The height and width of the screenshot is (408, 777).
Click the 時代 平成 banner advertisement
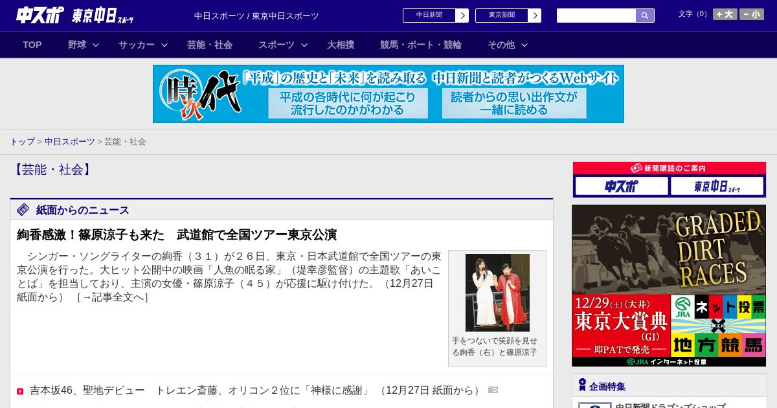click(x=388, y=94)
